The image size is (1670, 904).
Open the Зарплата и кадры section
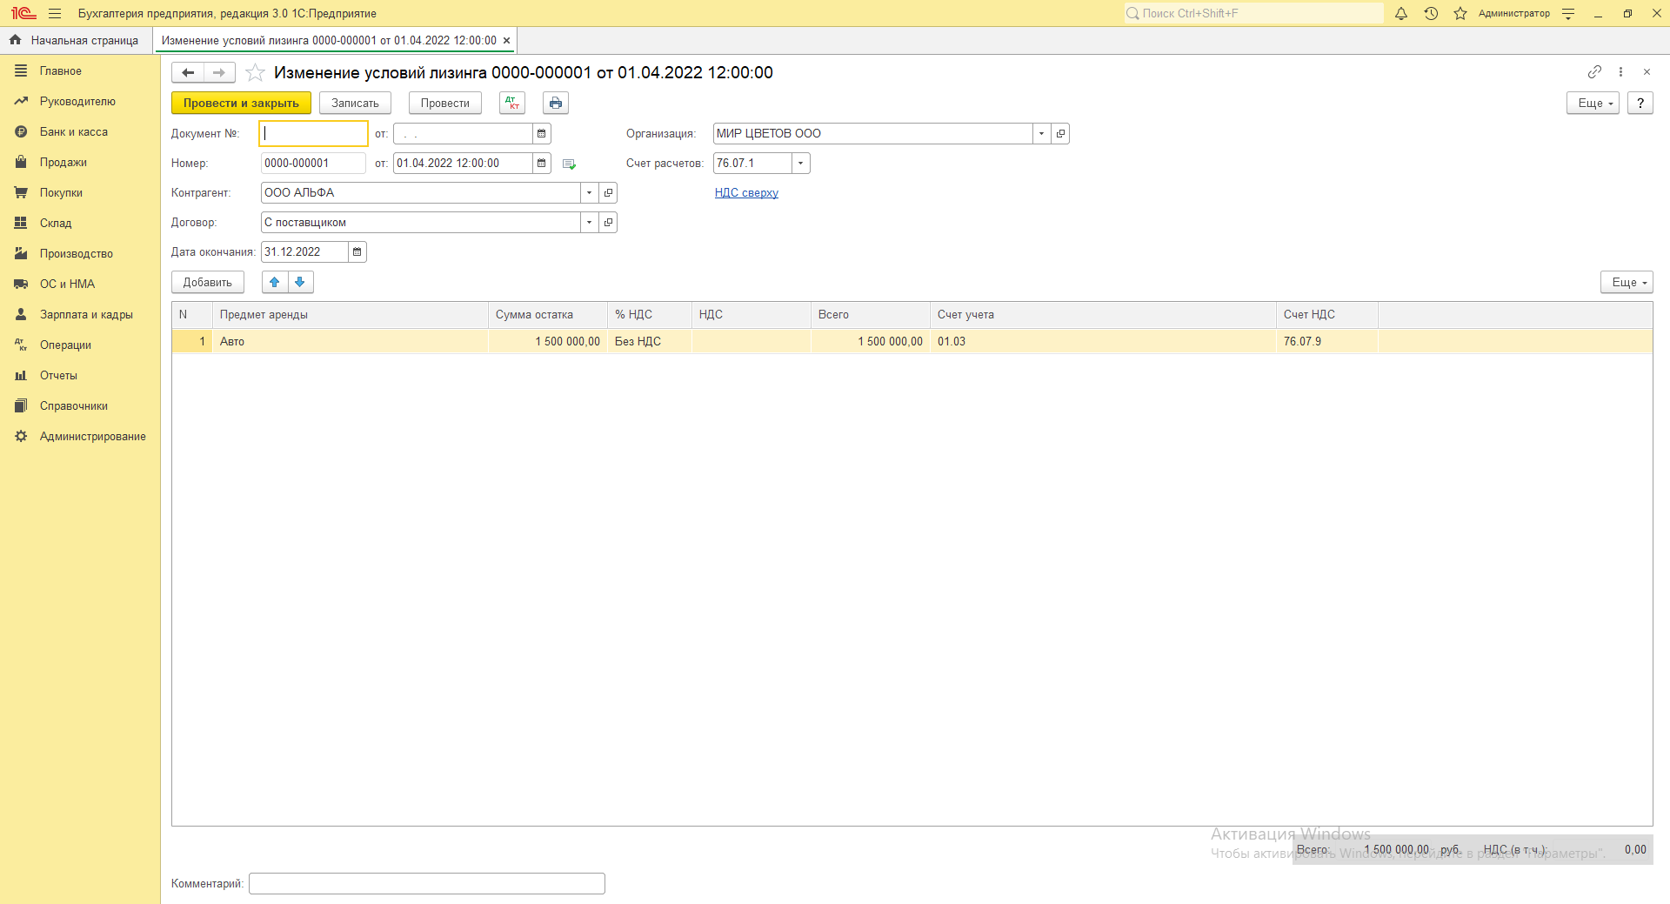[86, 314]
